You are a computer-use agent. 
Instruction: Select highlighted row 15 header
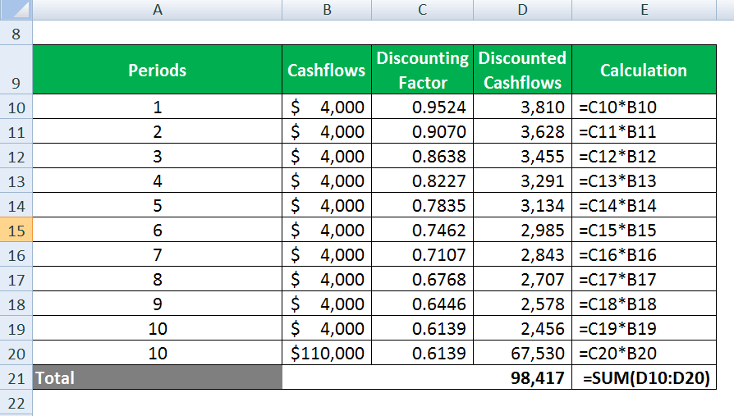pyautogui.click(x=16, y=230)
